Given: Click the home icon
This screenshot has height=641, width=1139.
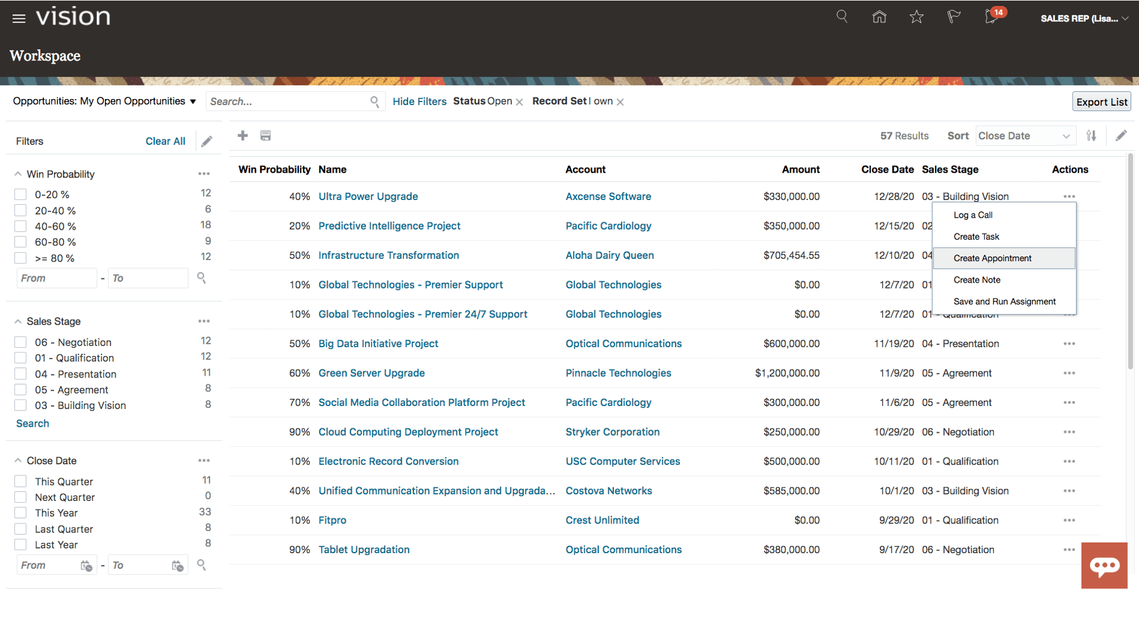Looking at the screenshot, I should [879, 17].
